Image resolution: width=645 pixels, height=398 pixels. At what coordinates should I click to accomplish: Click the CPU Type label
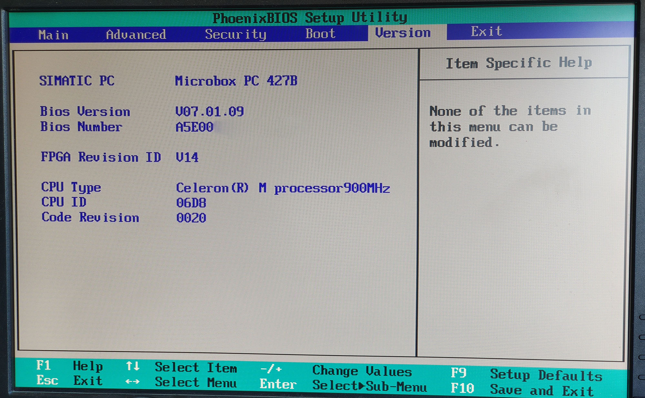click(71, 187)
